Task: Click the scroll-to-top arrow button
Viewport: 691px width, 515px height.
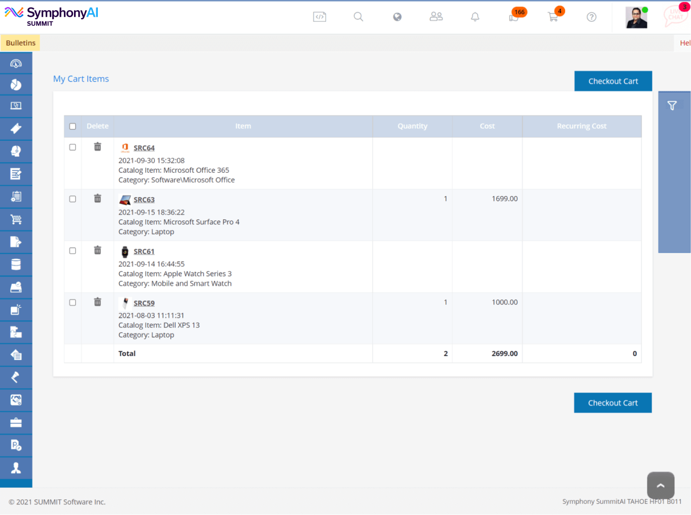Action: pyautogui.click(x=661, y=485)
